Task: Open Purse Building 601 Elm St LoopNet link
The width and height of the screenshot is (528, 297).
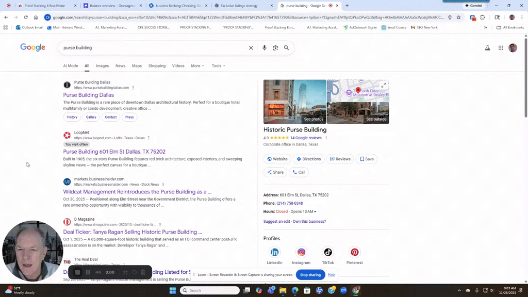Action: coord(114,152)
